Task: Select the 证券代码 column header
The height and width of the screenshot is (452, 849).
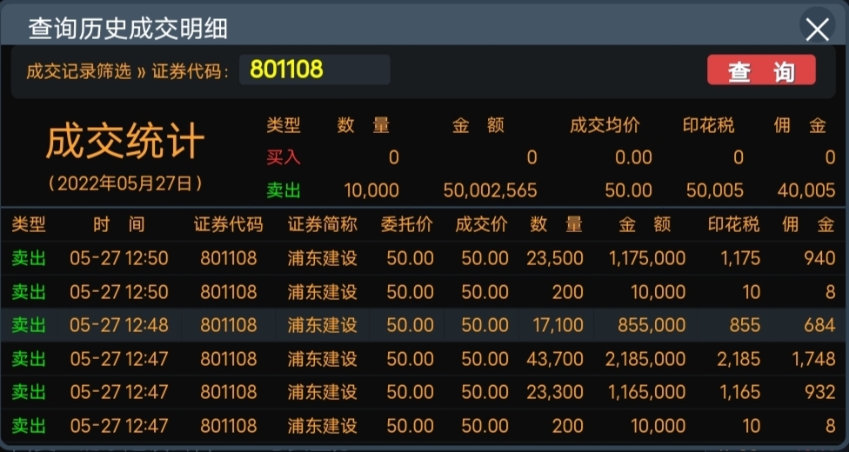Action: 229,224
